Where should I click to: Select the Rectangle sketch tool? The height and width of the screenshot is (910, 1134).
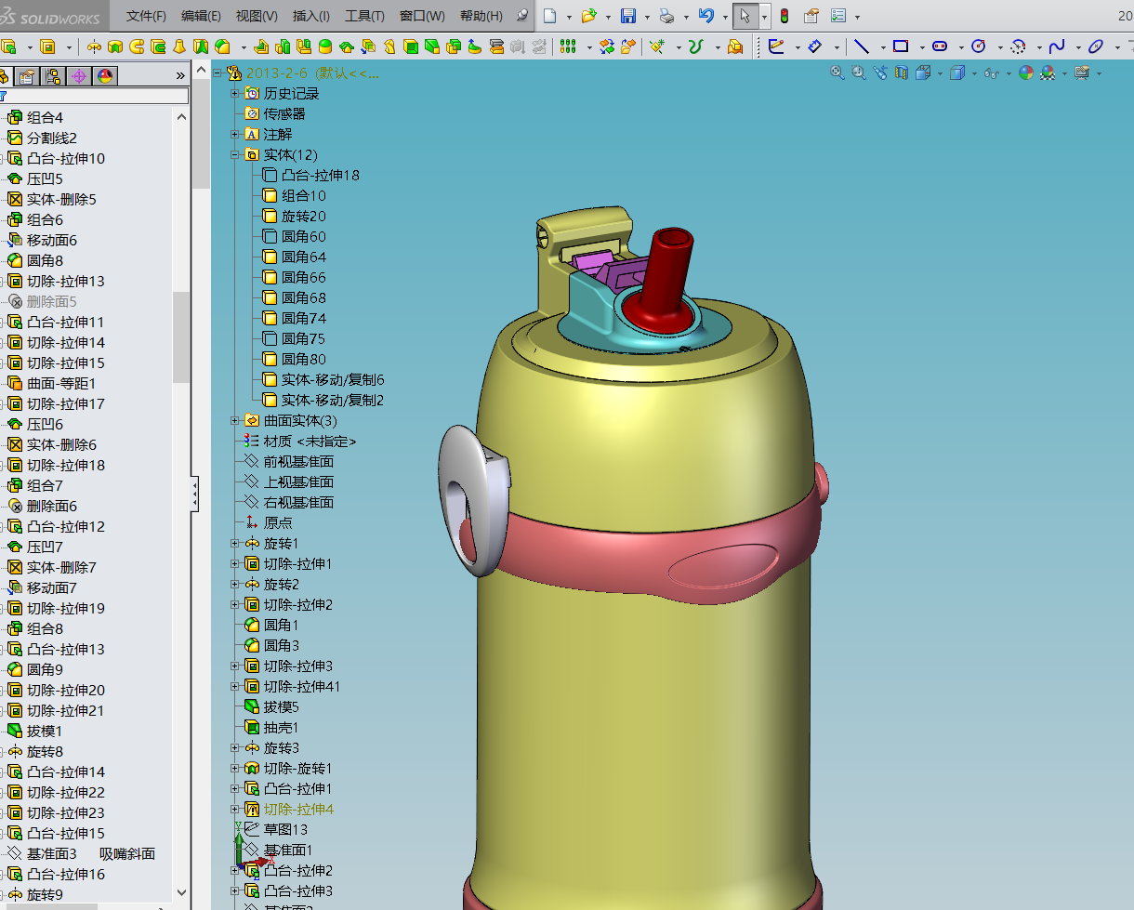tap(900, 46)
